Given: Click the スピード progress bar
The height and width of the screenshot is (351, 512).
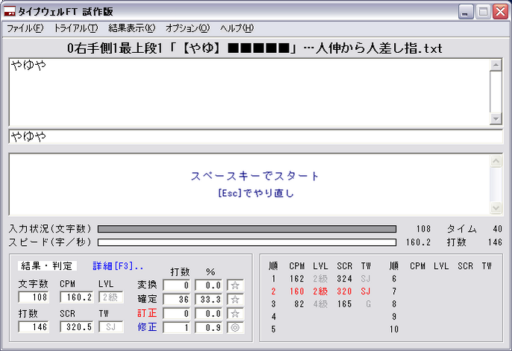Looking at the screenshot, I should tap(247, 242).
